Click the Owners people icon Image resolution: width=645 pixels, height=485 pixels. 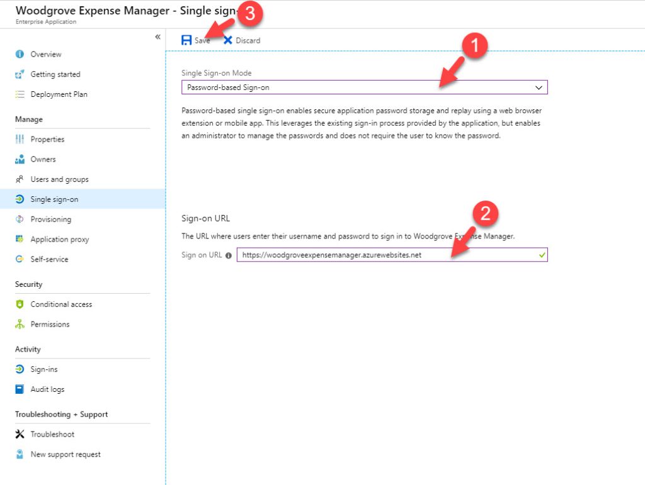pyautogui.click(x=20, y=159)
